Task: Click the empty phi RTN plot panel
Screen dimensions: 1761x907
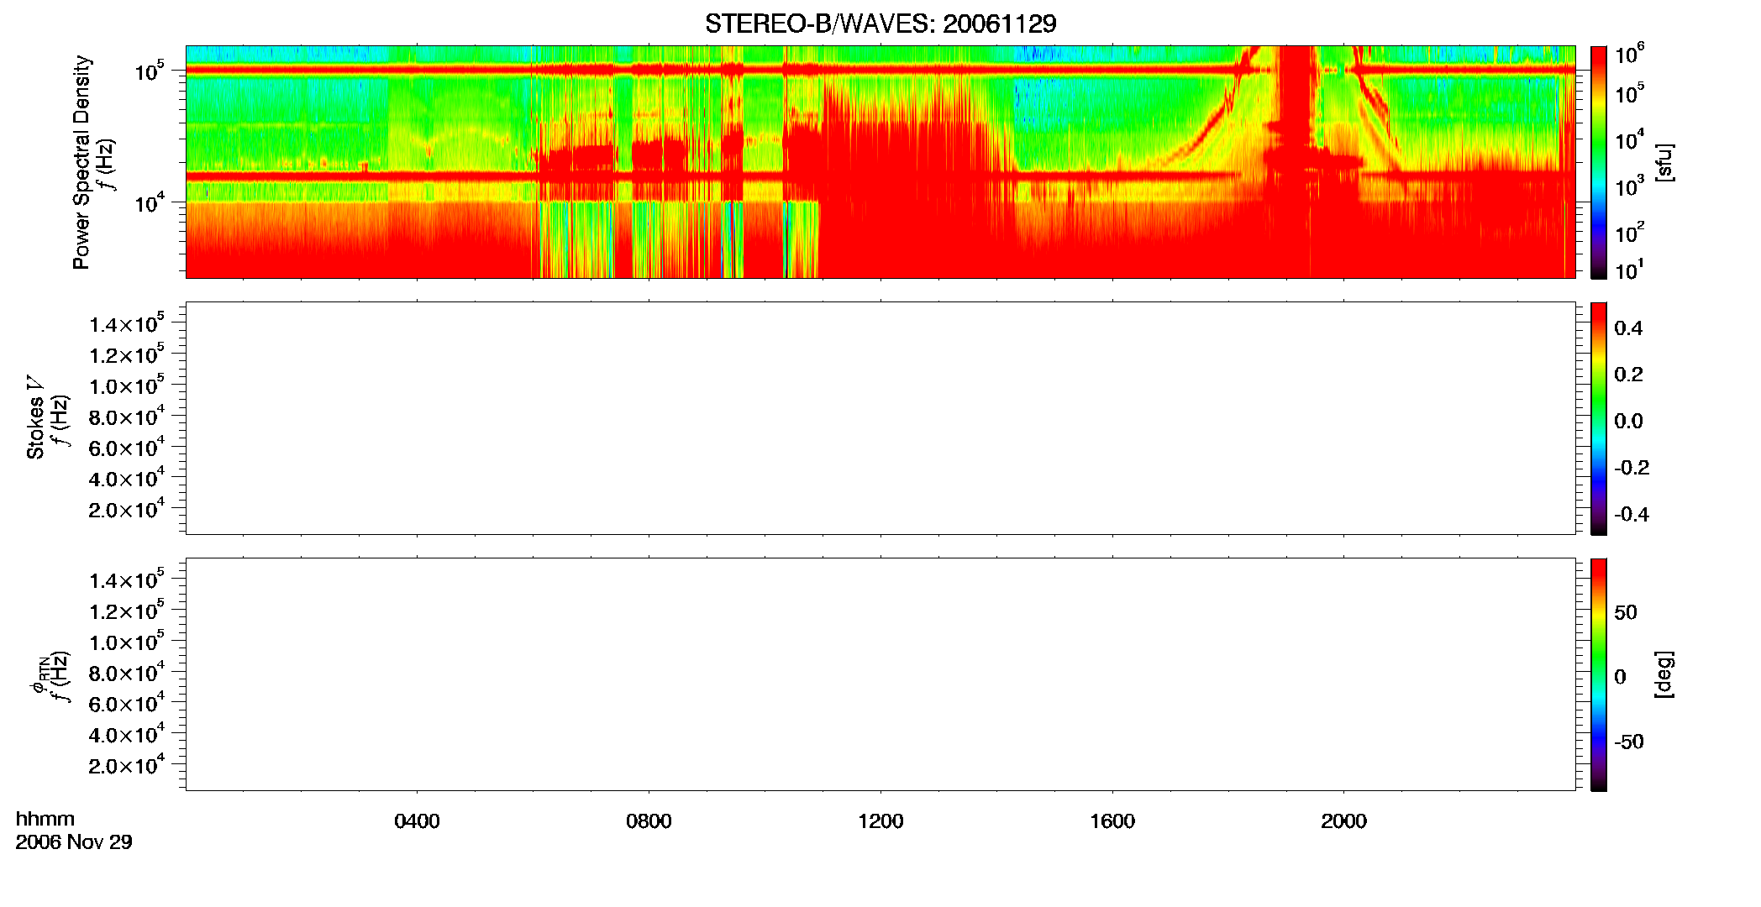Action: point(880,674)
